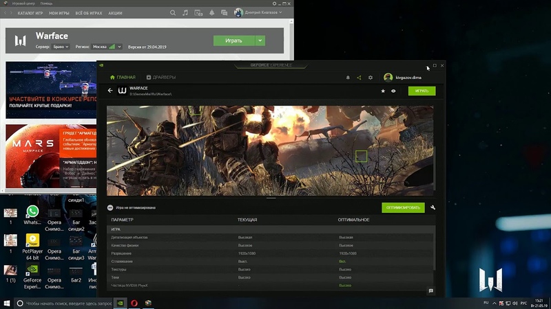Open notifications bell in GeForce Experience
551x309 pixels.
(x=348, y=78)
